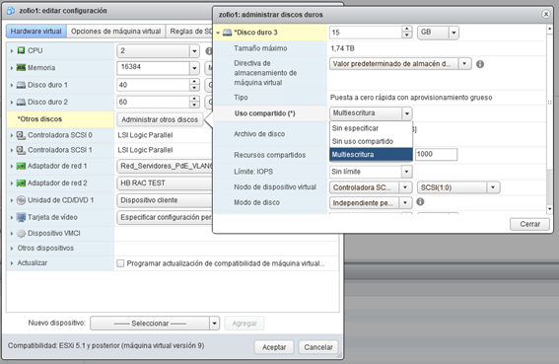Click the Unidad de CD/DVD 1 disc icon
Image resolution: width=559 pixels, height=364 pixels.
pyautogui.click(x=21, y=200)
